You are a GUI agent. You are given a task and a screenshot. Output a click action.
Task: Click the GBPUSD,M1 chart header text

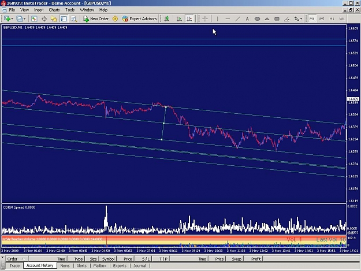tap(35, 27)
